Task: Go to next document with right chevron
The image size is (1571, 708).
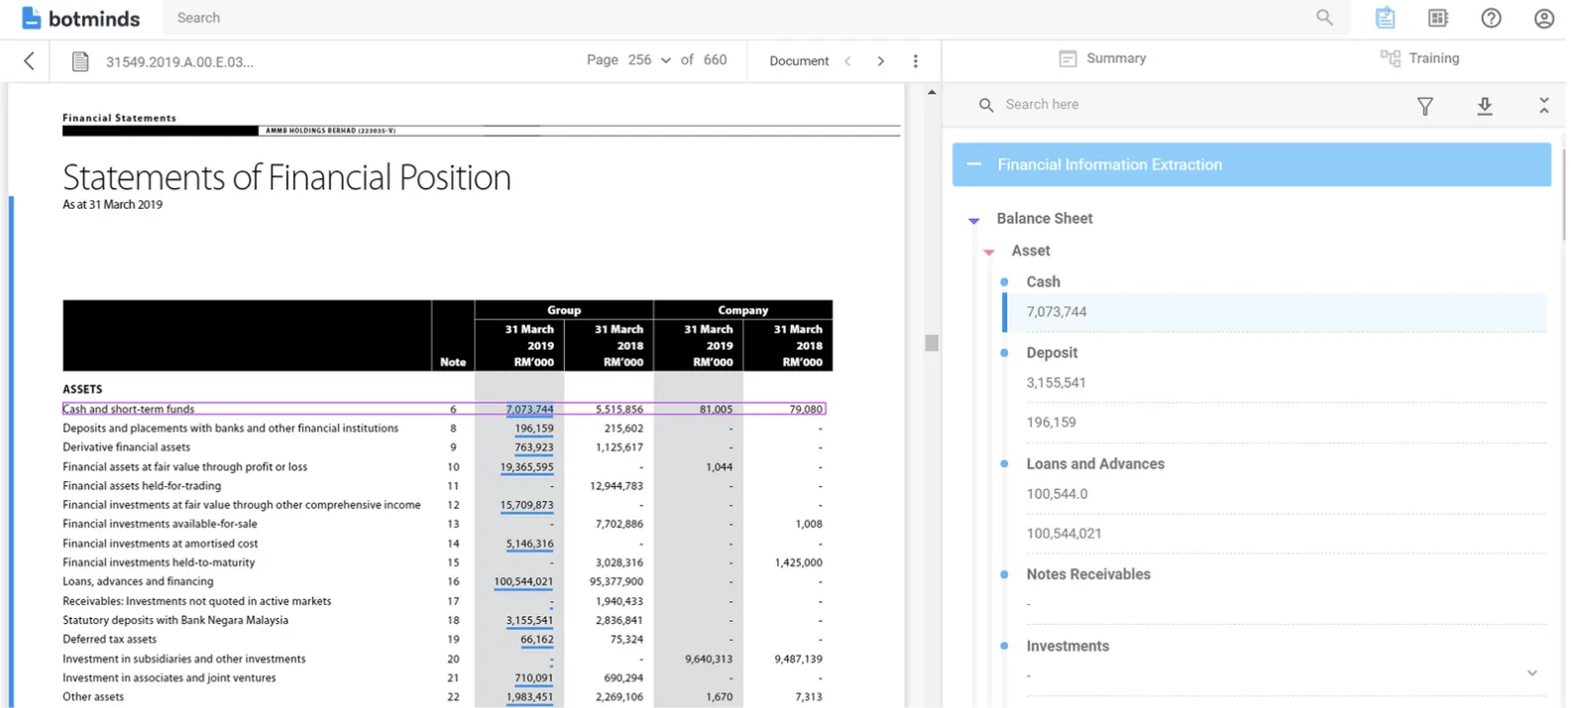Action: (x=880, y=61)
